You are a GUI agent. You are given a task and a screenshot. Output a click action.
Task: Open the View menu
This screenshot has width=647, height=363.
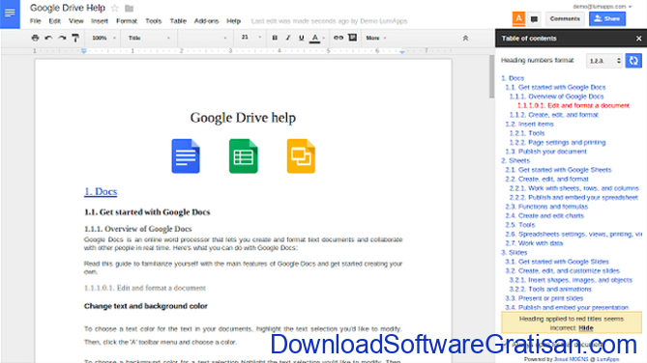[x=76, y=21]
